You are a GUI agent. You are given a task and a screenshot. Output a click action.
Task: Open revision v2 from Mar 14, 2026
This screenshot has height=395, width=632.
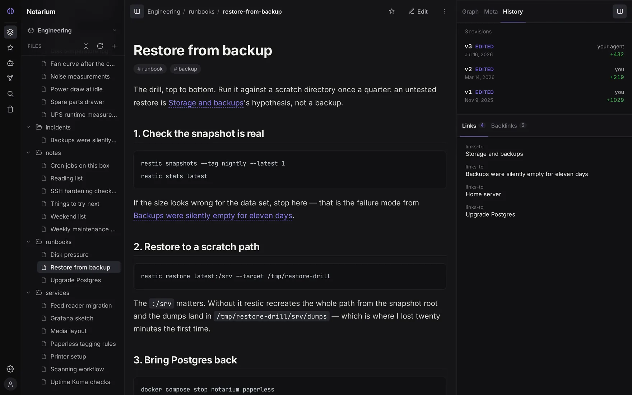coord(544,73)
